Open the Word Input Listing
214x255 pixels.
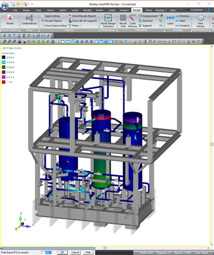pos(54,26)
